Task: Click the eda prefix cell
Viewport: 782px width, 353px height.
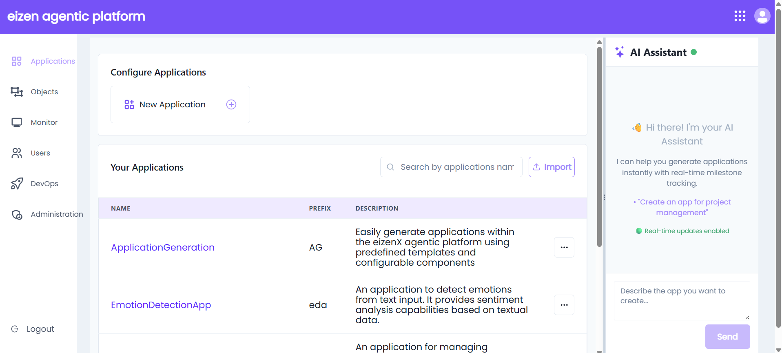Action: tap(318, 305)
